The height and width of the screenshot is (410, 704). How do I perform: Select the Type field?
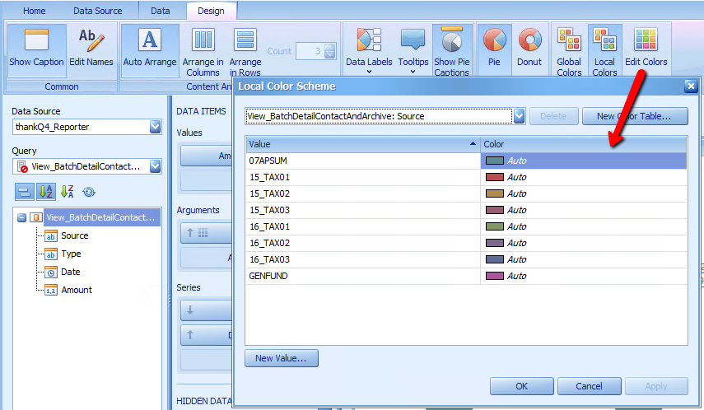pyautogui.click(x=71, y=254)
